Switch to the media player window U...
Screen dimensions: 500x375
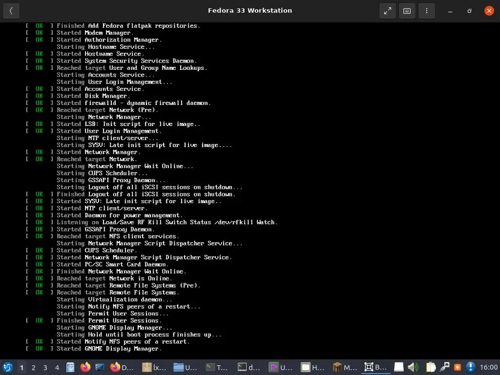pos(281,367)
